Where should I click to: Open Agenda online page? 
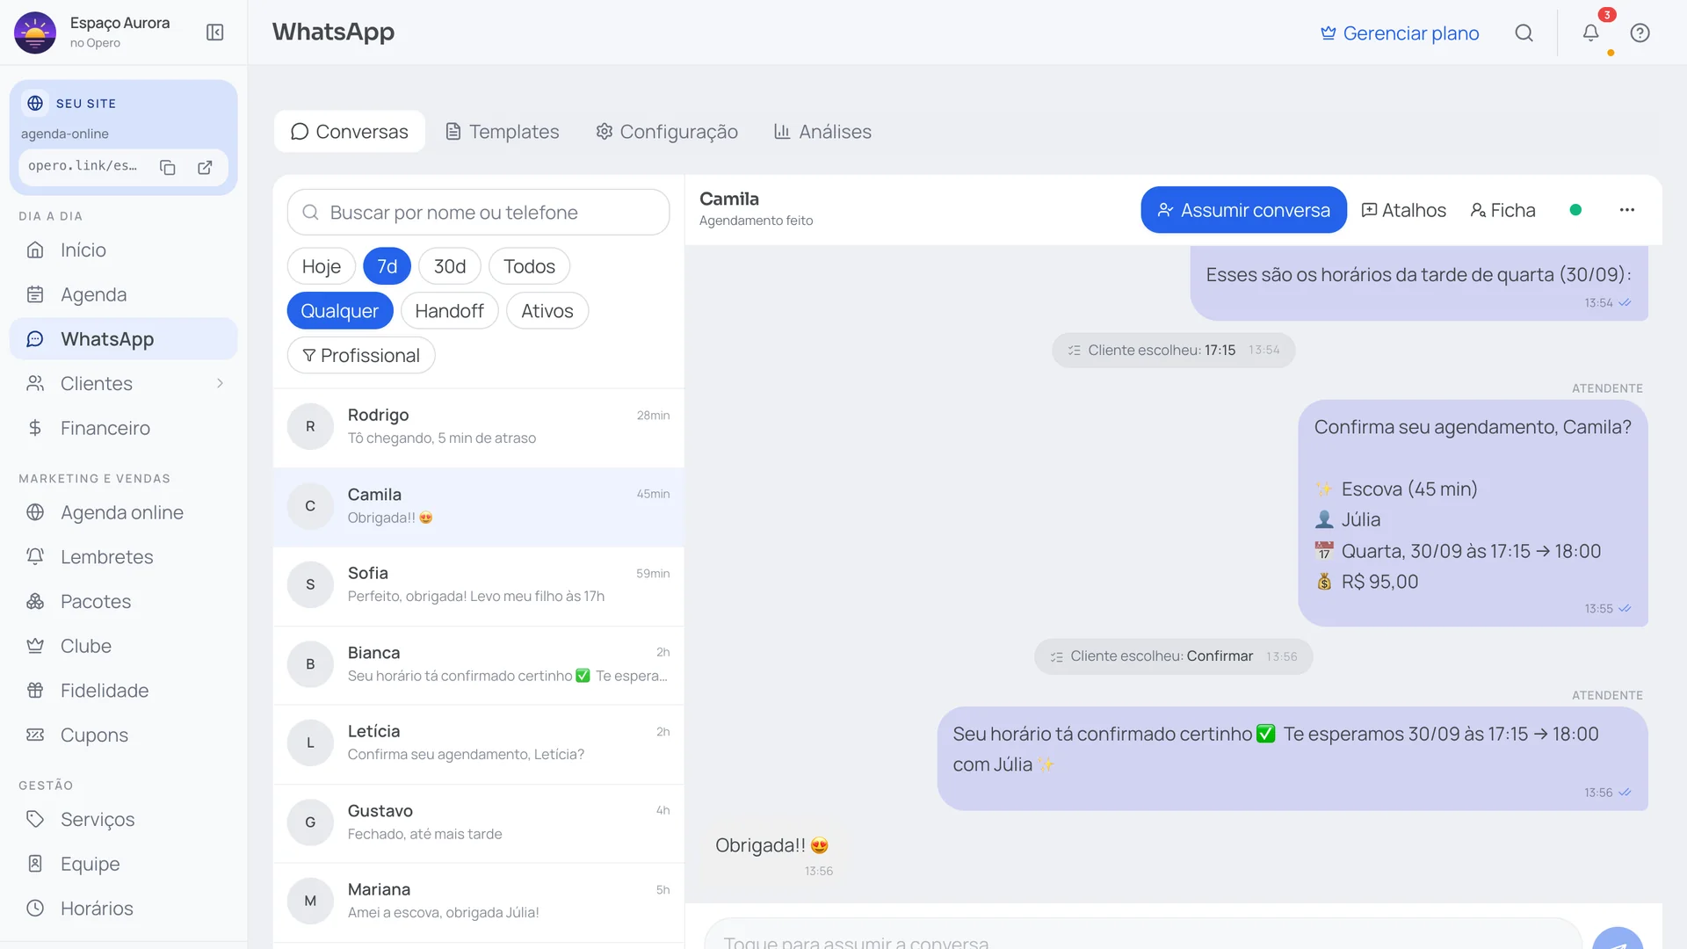click(124, 512)
